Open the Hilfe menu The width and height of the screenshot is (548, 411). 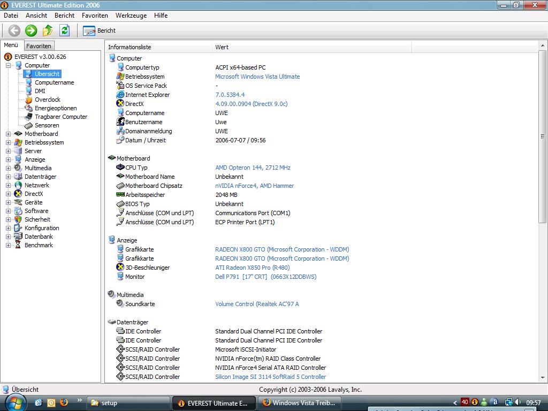161,16
